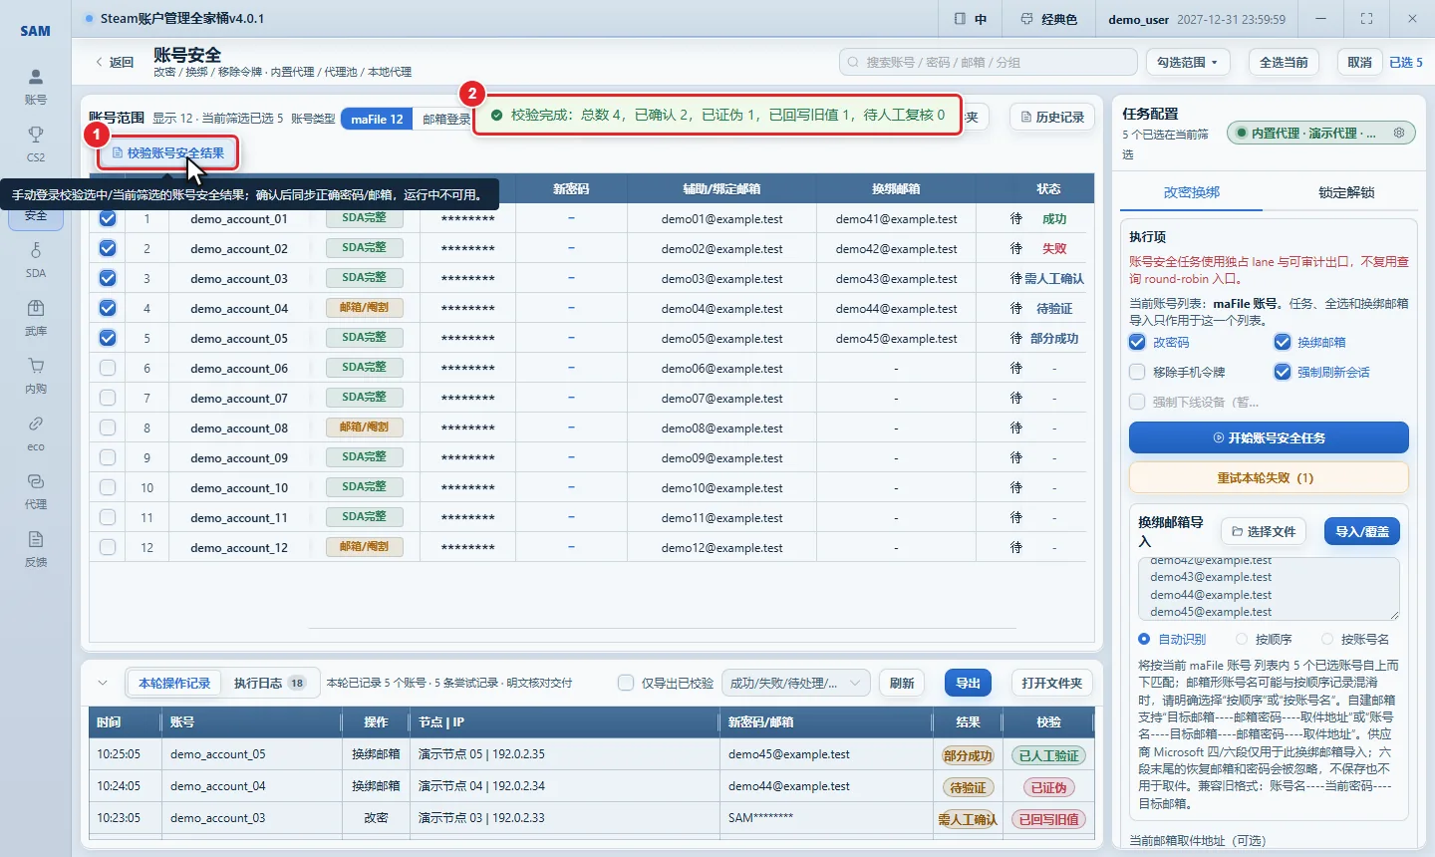Enable 移除手机令牌 checkbox
Image resolution: width=1435 pixels, height=857 pixels.
pyautogui.click(x=1137, y=372)
